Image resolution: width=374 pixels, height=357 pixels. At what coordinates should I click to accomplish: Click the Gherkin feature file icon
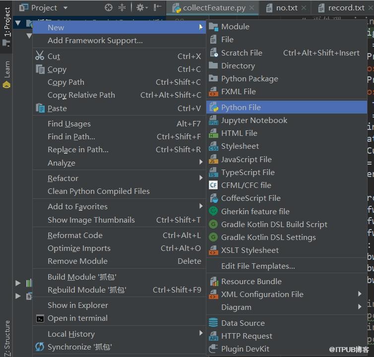(213, 211)
